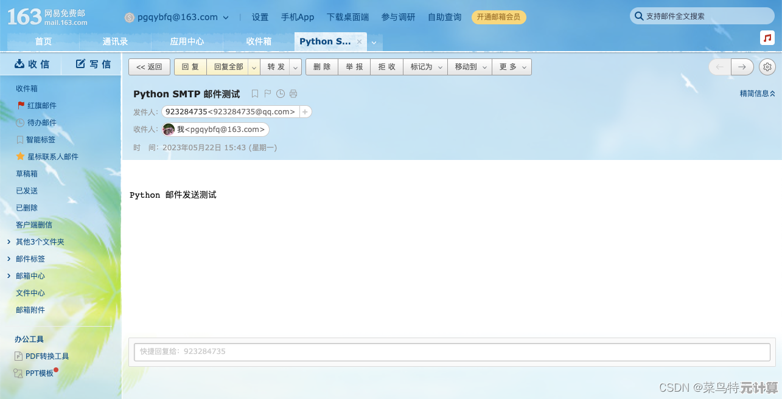Image resolution: width=782 pixels, height=399 pixels.
Task: Open 收 信 to check new mail
Action: [x=32, y=63]
